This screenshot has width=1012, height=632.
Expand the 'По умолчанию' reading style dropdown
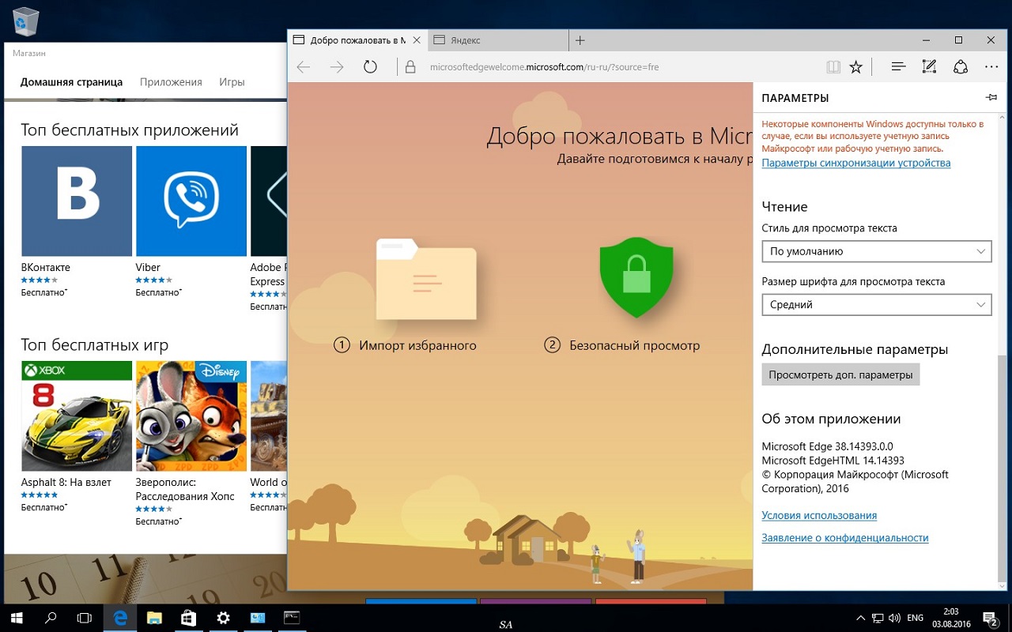pyautogui.click(x=876, y=251)
